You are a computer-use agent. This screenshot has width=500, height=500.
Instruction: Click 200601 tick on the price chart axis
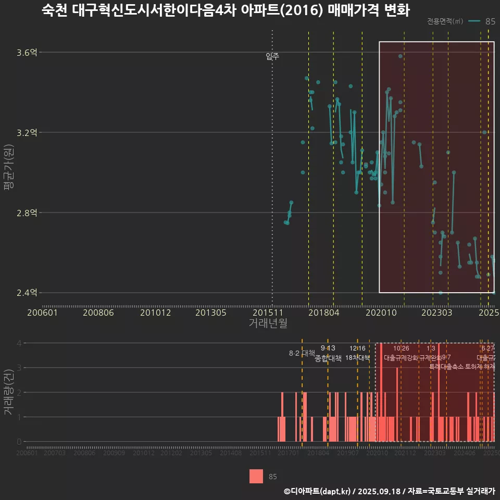pos(42,312)
